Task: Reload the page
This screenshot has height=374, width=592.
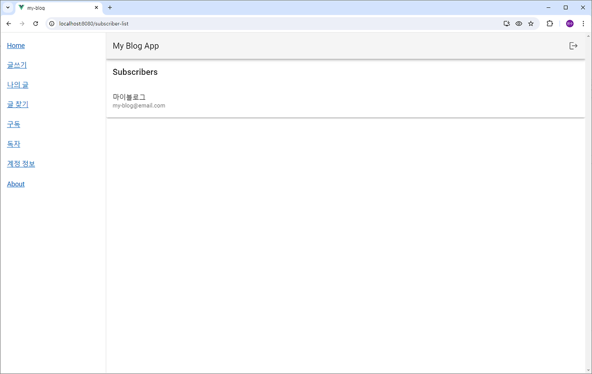Action: 36,24
